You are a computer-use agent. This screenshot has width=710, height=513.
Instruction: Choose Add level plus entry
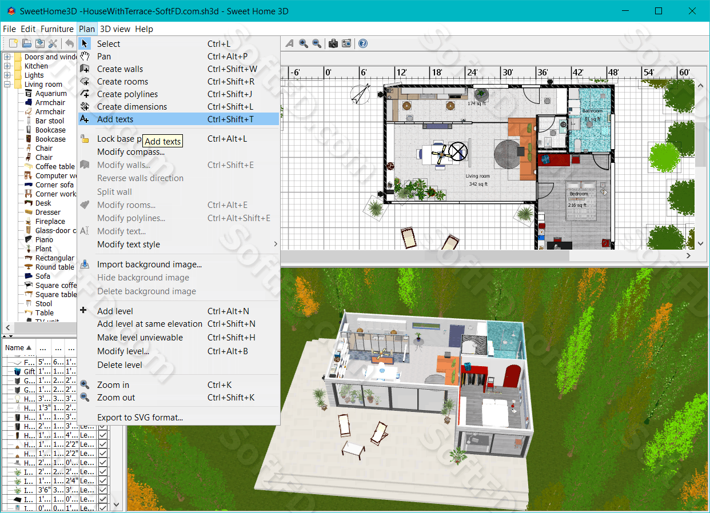coord(178,311)
